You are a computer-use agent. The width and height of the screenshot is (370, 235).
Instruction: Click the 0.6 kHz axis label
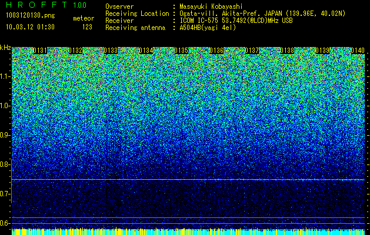pos(5,223)
